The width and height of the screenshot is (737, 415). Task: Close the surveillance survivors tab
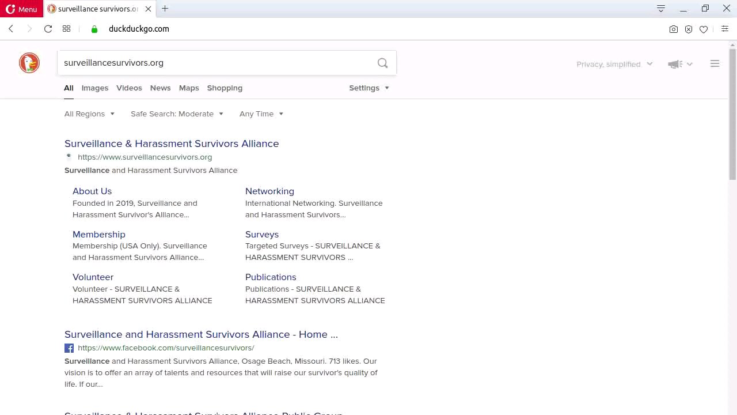(x=149, y=9)
